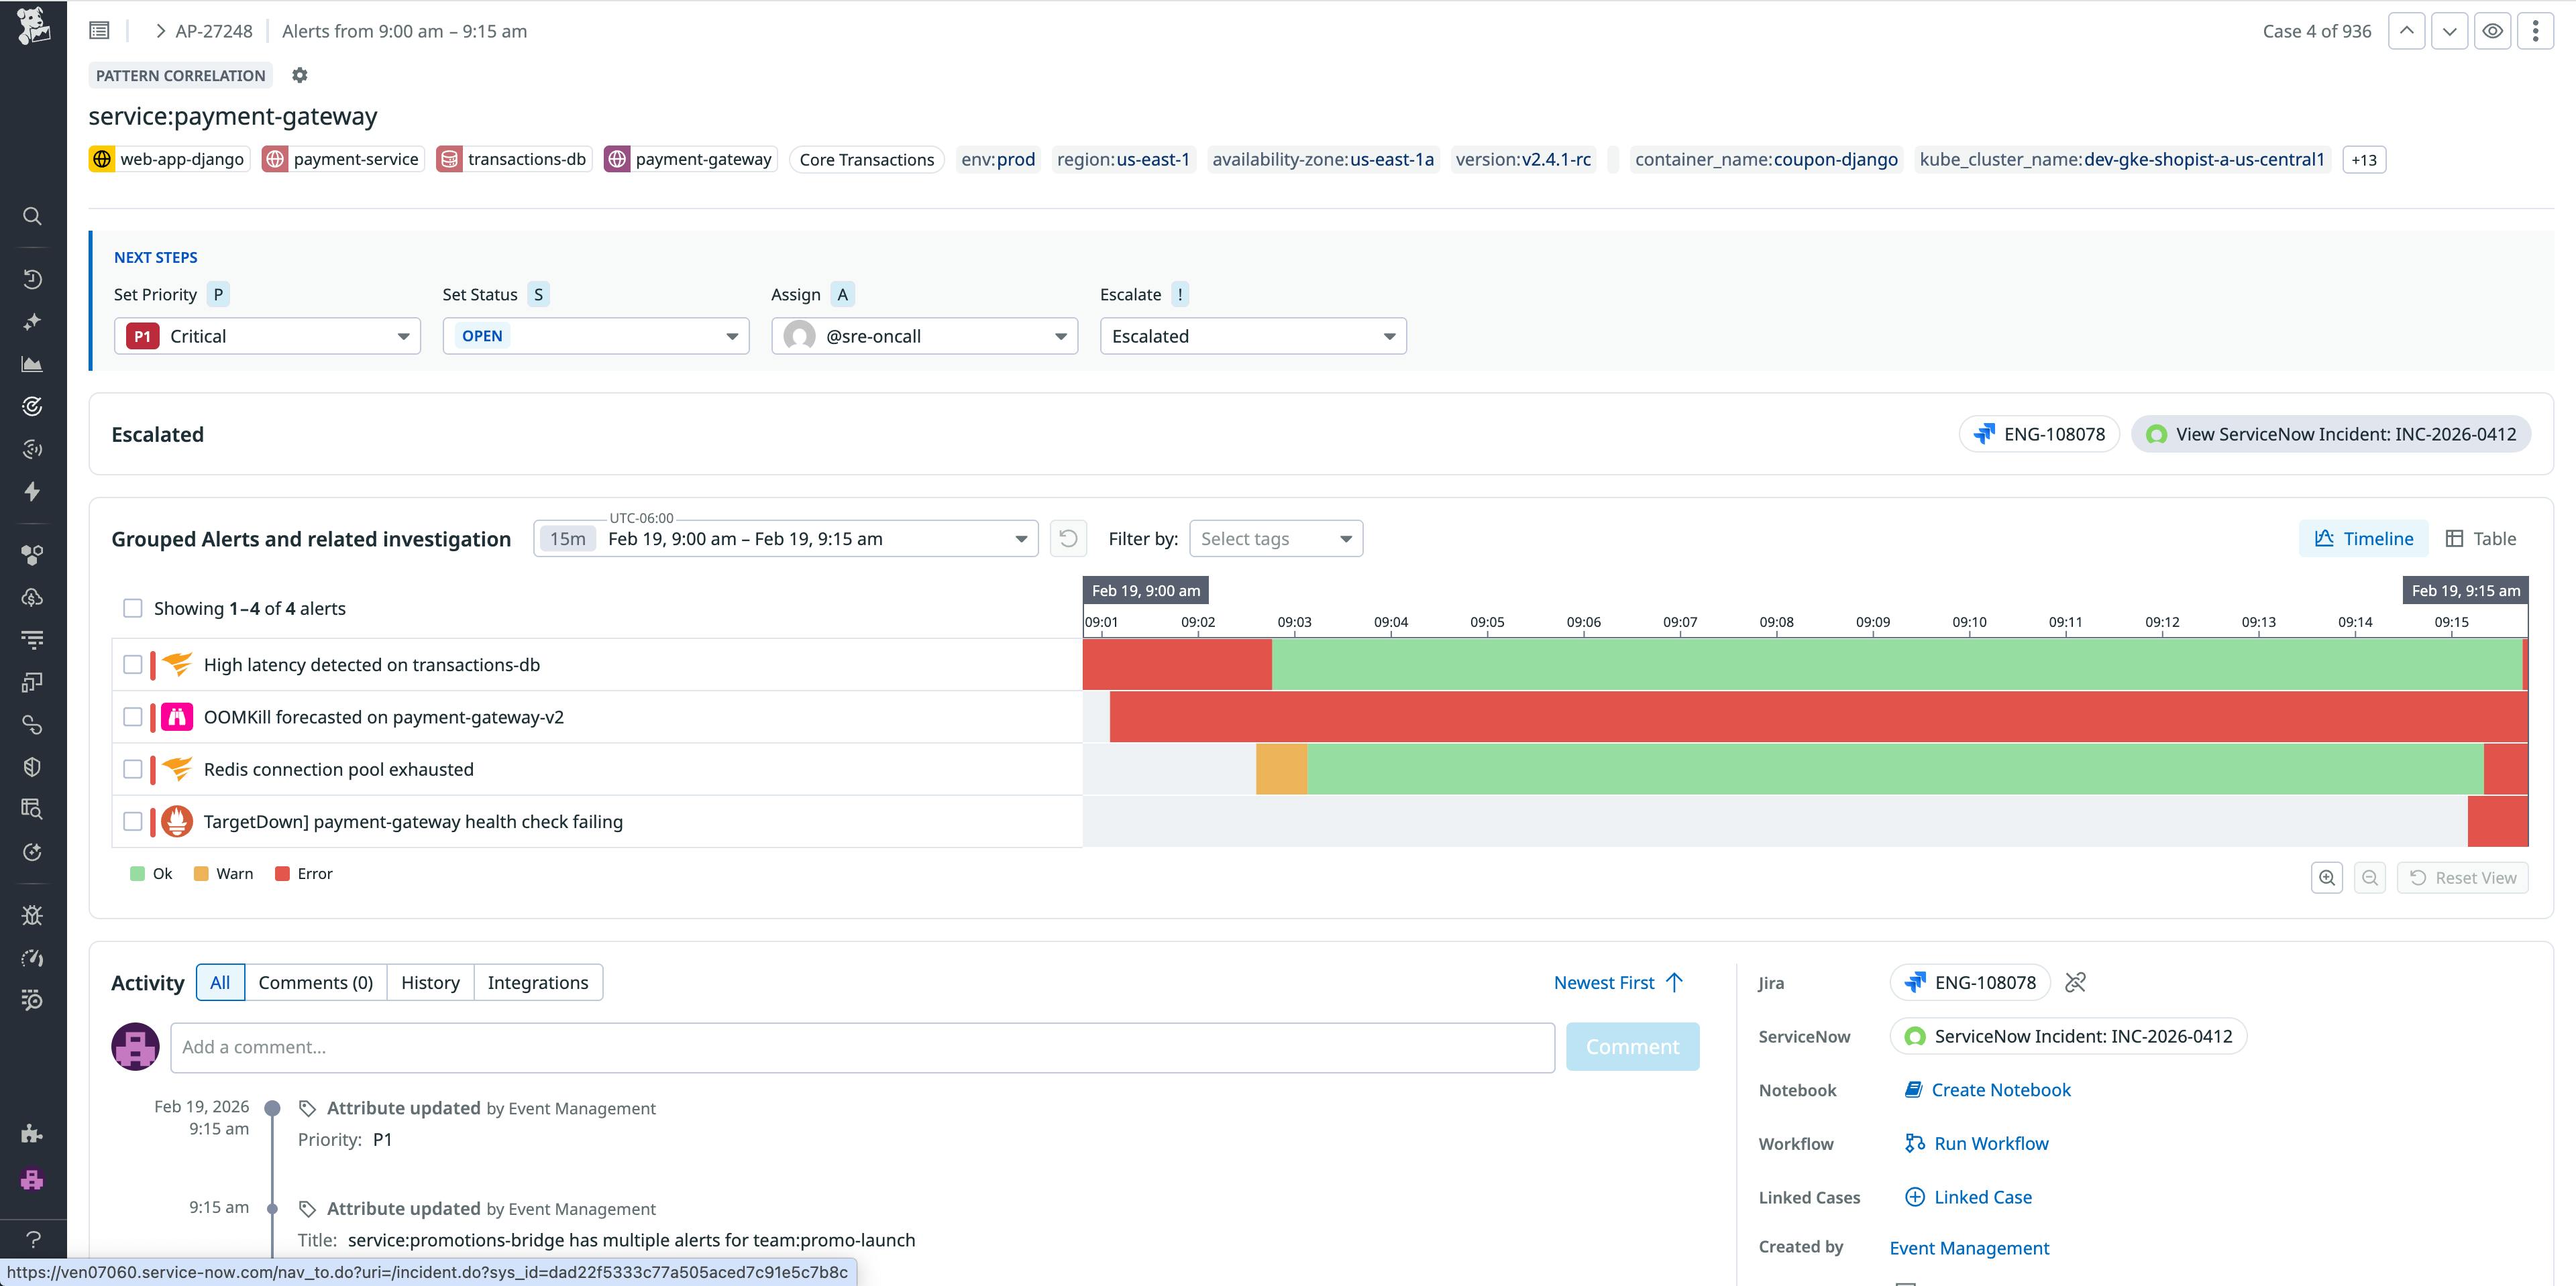Open the three-dot overflow menu at top right
2576x1286 pixels.
pyautogui.click(x=2536, y=30)
